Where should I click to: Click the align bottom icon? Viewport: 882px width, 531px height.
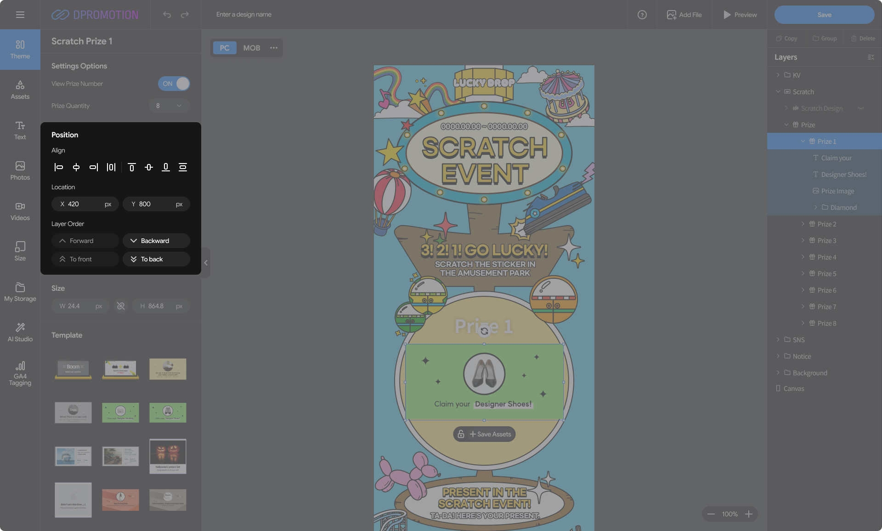(x=166, y=167)
